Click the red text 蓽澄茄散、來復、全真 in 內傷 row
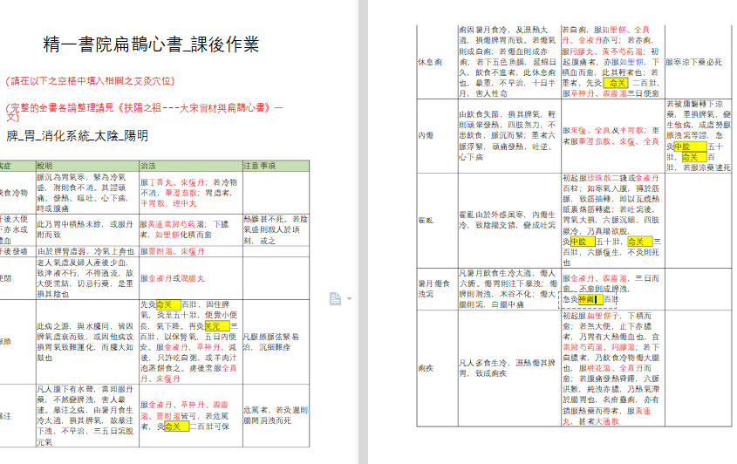737x464 pixels. click(618, 141)
